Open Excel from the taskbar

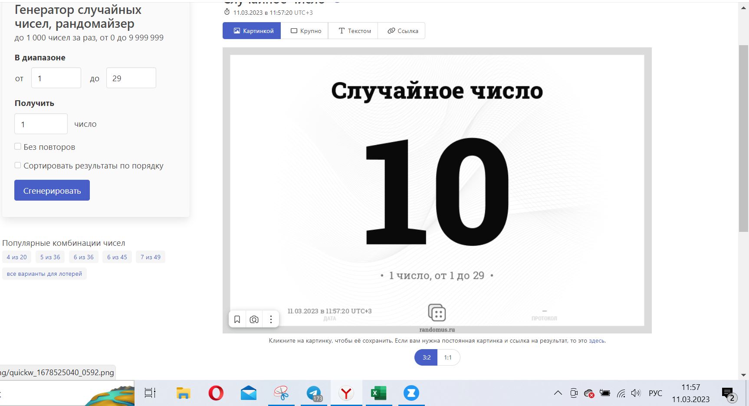[379, 393]
